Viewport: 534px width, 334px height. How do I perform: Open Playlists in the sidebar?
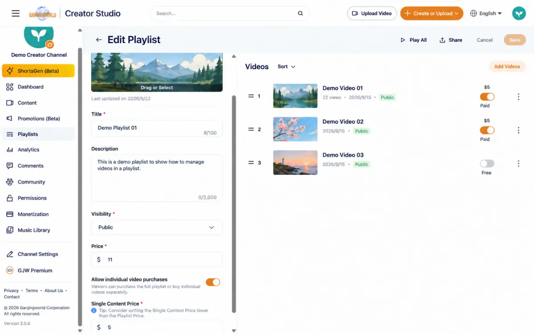pos(38,134)
